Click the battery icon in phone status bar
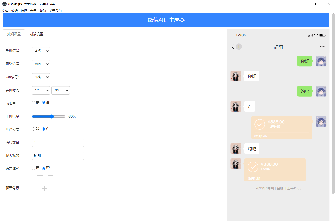This screenshot has height=221, width=335. [322, 35]
